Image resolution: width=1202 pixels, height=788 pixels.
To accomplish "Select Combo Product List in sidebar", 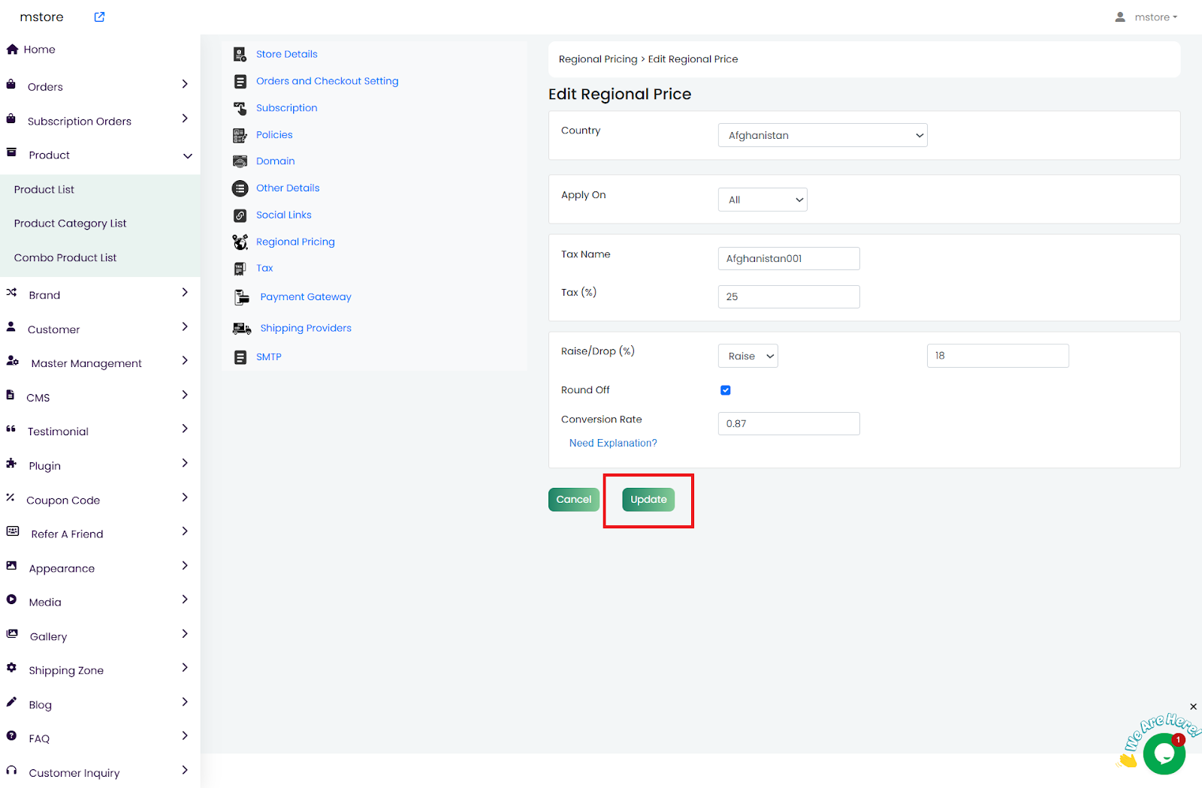I will point(65,257).
